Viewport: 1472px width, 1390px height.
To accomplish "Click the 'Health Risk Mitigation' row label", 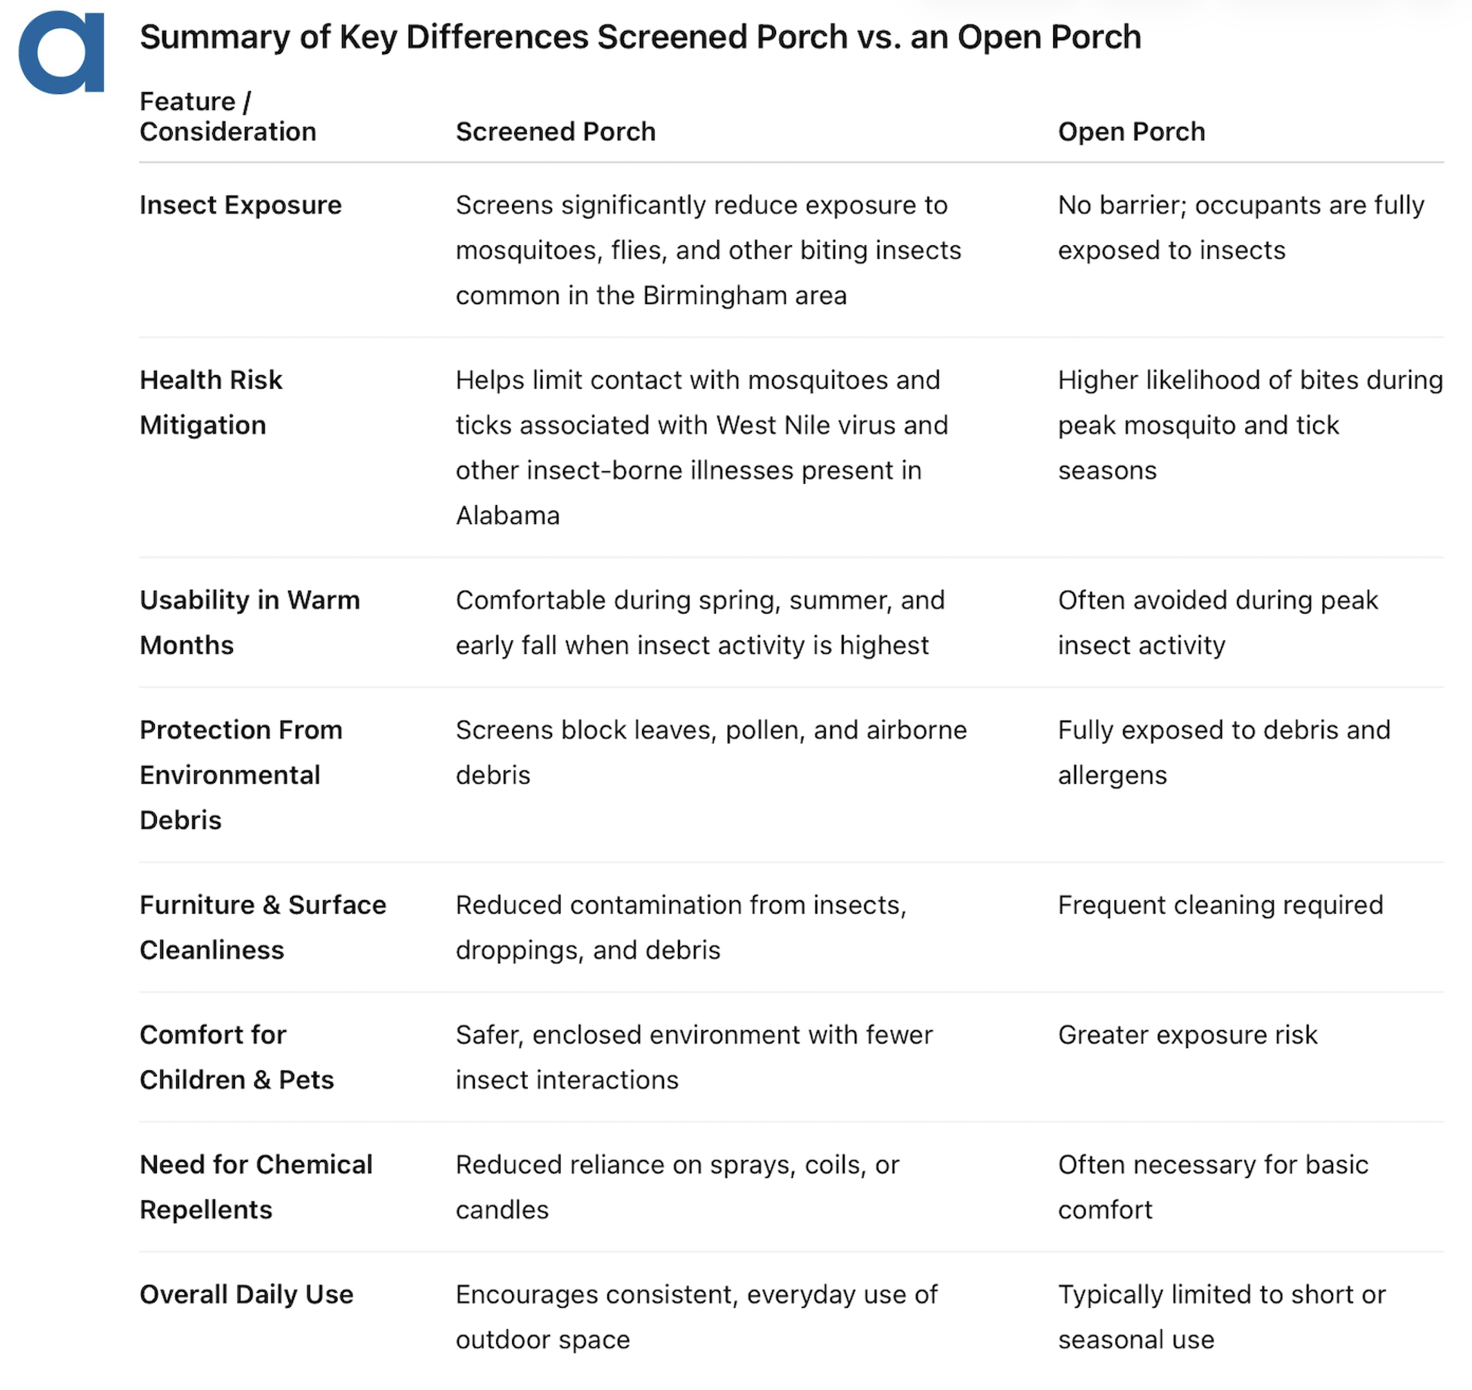I will coord(211,402).
